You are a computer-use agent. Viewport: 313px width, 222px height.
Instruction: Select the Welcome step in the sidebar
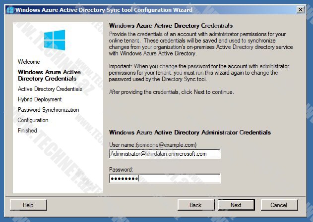[29, 62]
